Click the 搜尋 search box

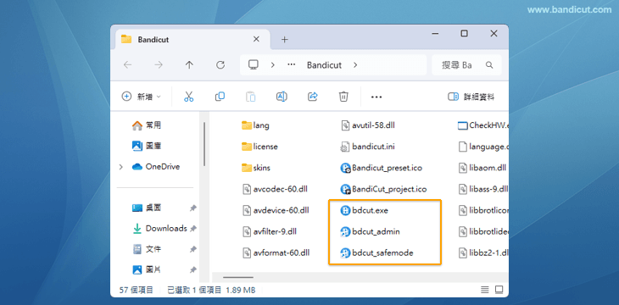click(x=466, y=65)
